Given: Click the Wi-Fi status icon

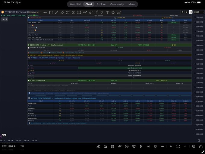Looking at the screenshot, I should pos(189,2).
